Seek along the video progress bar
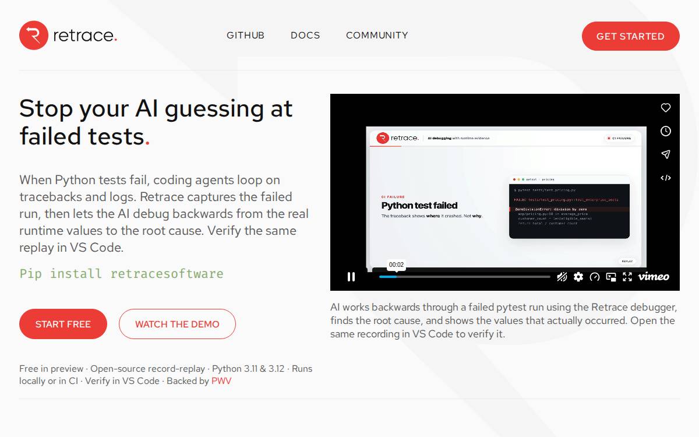Viewport: 699px width, 437px height. click(465, 277)
